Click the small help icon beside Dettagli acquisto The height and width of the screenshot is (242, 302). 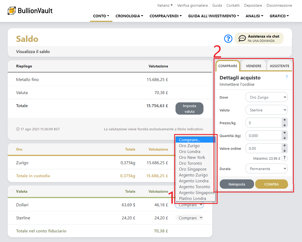point(287,77)
